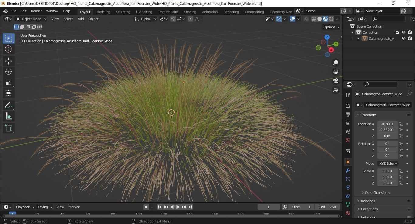Select the Add Cube tool

(9, 128)
